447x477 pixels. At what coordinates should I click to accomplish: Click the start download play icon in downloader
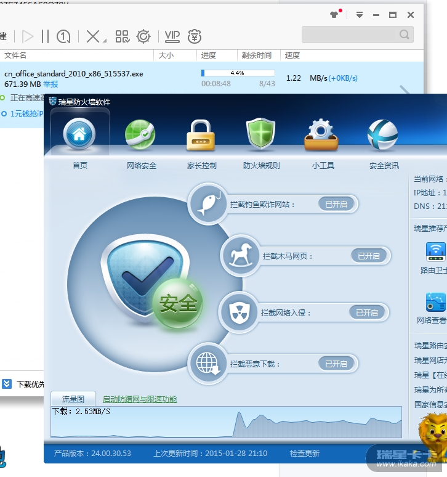[27, 36]
